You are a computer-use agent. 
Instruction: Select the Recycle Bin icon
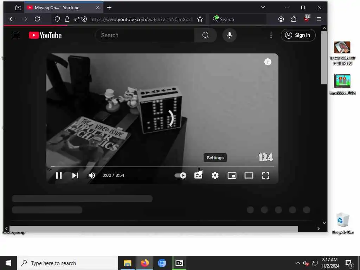tap(342, 223)
